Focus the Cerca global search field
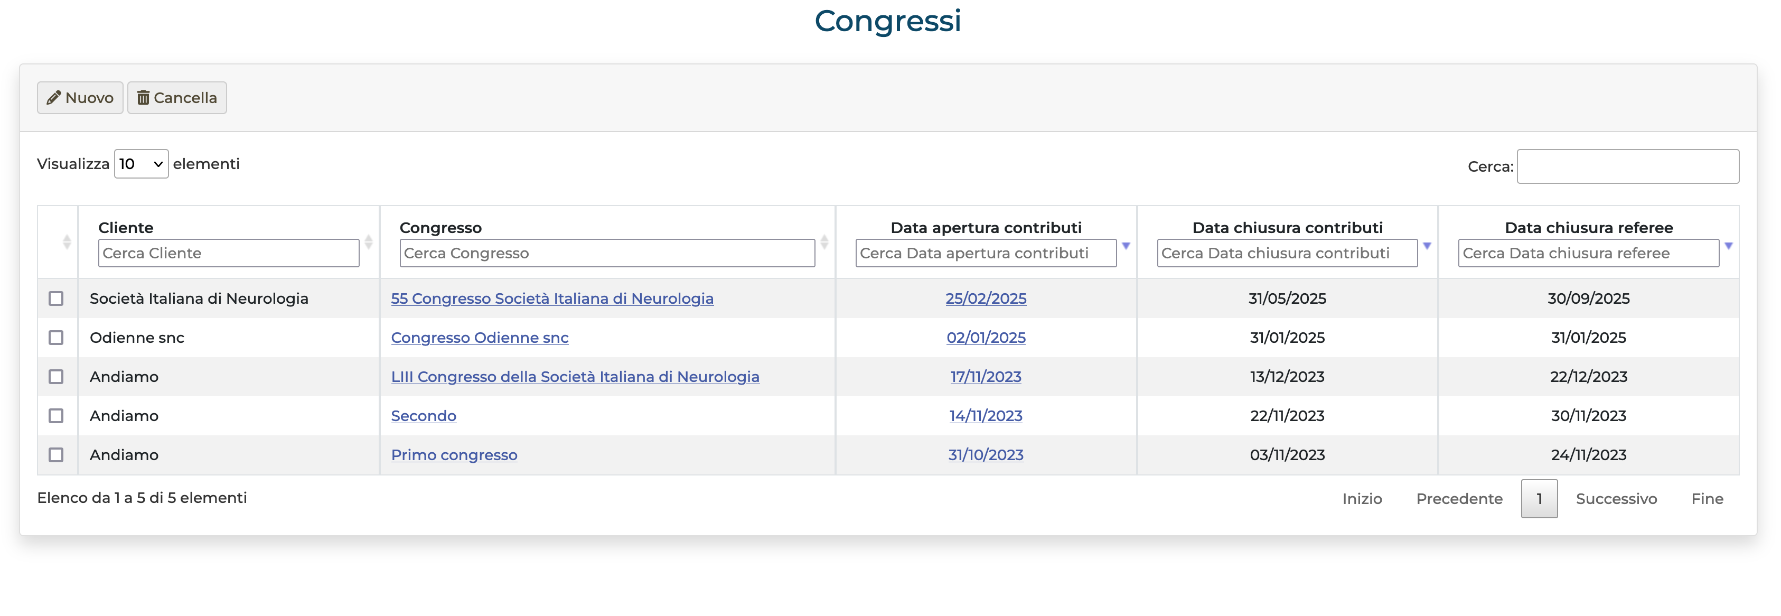The height and width of the screenshot is (616, 1781). [1627, 166]
